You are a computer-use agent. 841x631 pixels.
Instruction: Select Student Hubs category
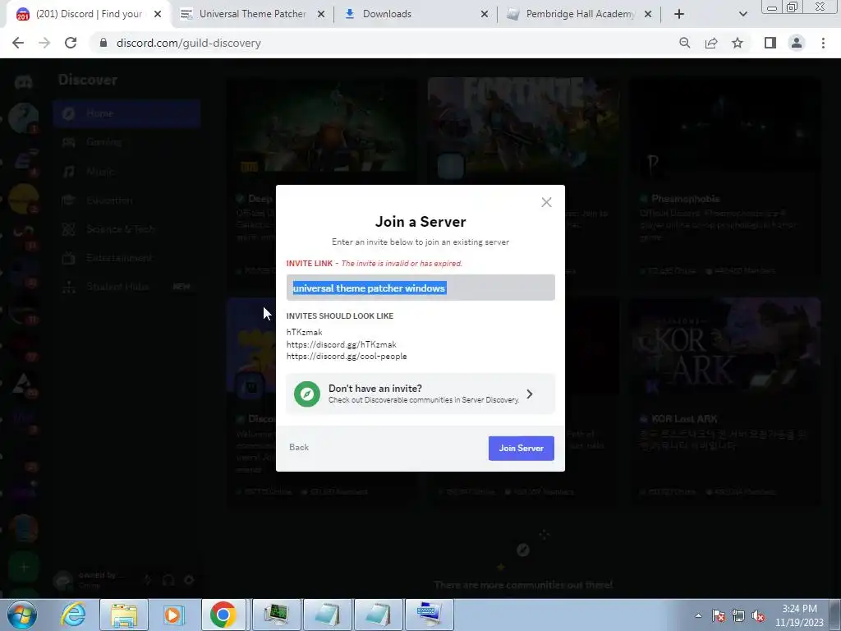(x=126, y=287)
